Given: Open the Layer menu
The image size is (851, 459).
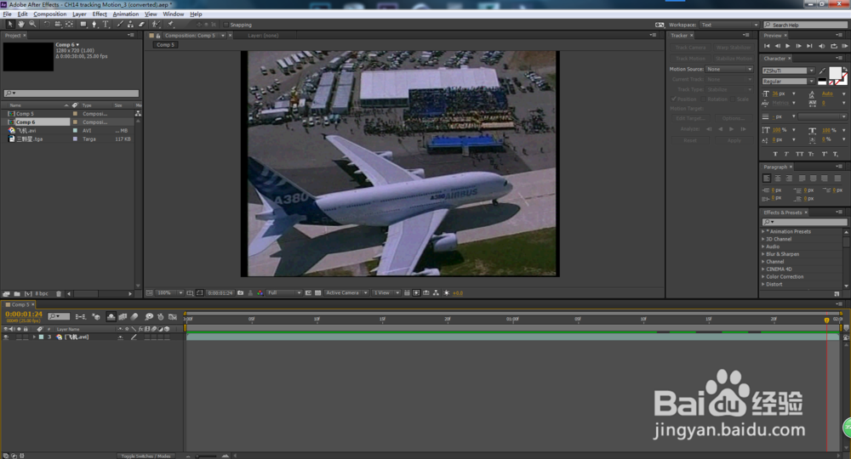Looking at the screenshot, I should click(79, 14).
